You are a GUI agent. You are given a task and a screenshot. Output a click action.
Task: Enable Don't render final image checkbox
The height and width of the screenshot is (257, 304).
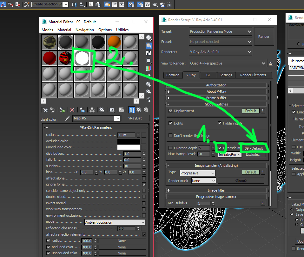[171, 136]
